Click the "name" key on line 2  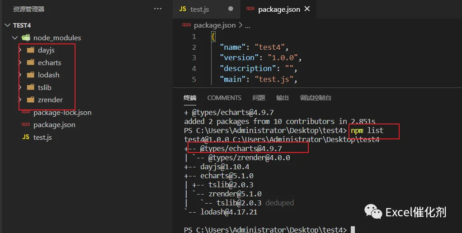point(233,47)
